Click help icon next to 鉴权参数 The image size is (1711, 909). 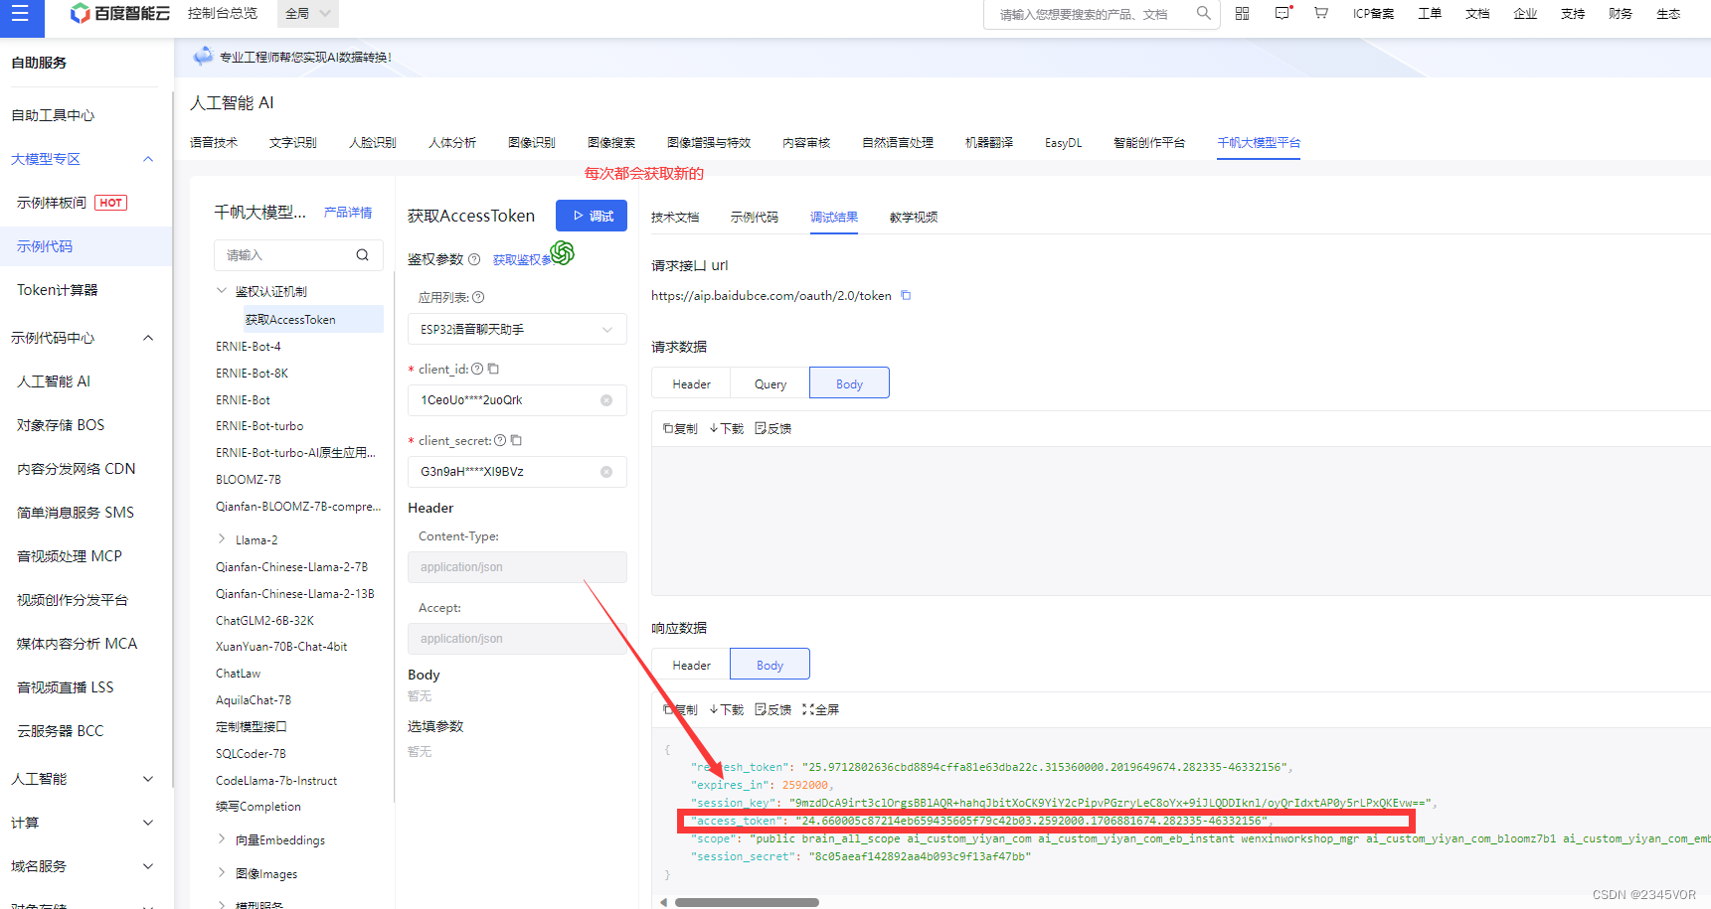pos(474,259)
